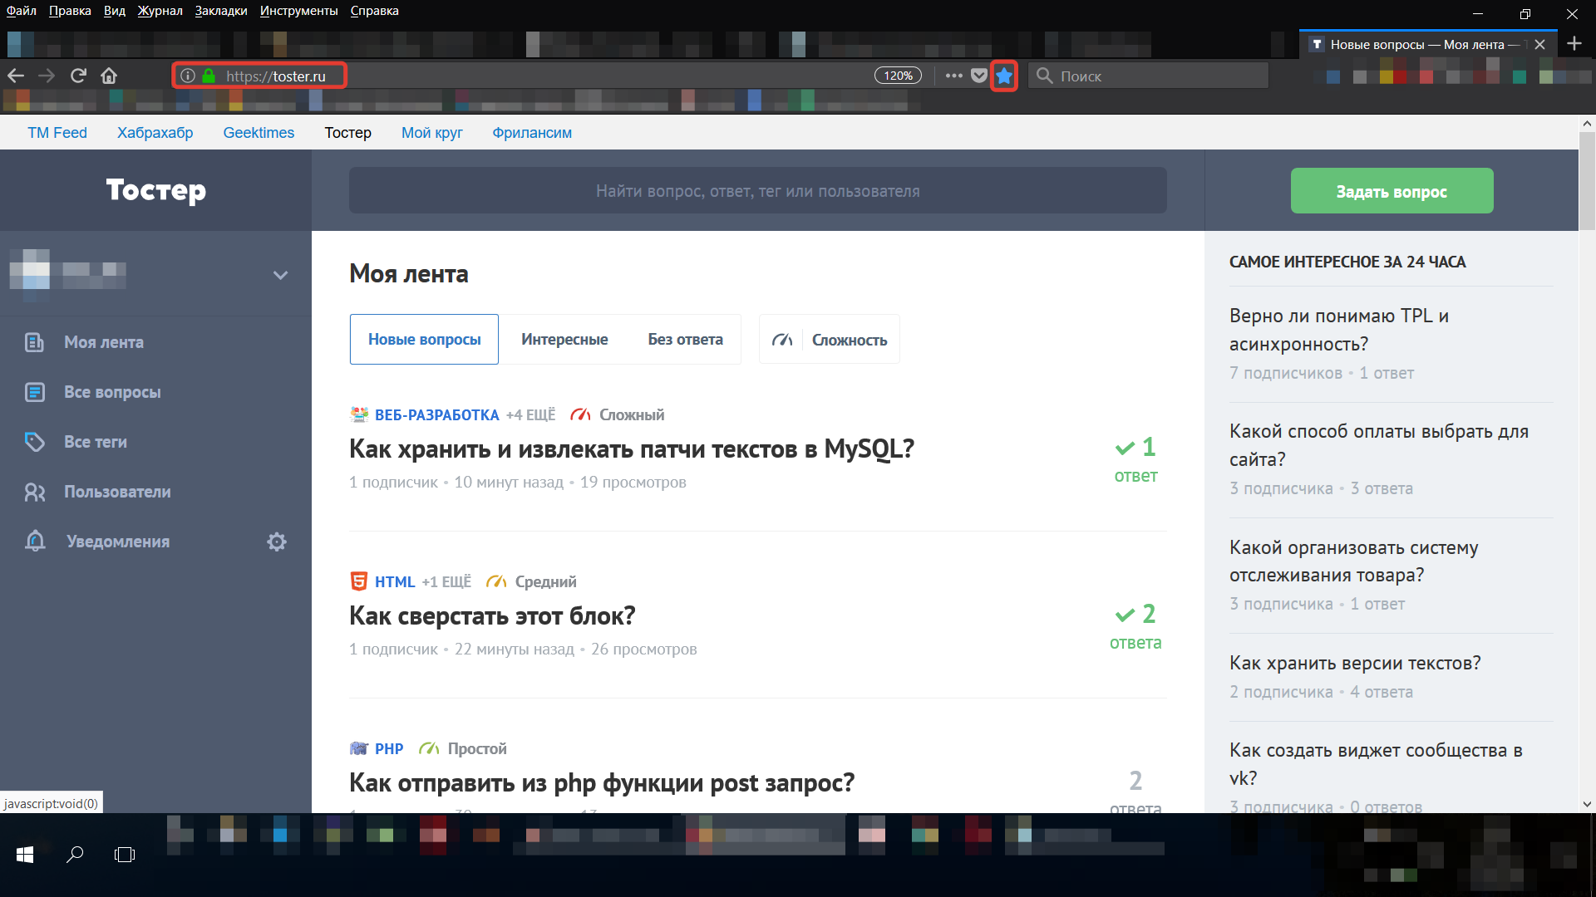Open Закладки menu

pyautogui.click(x=221, y=11)
